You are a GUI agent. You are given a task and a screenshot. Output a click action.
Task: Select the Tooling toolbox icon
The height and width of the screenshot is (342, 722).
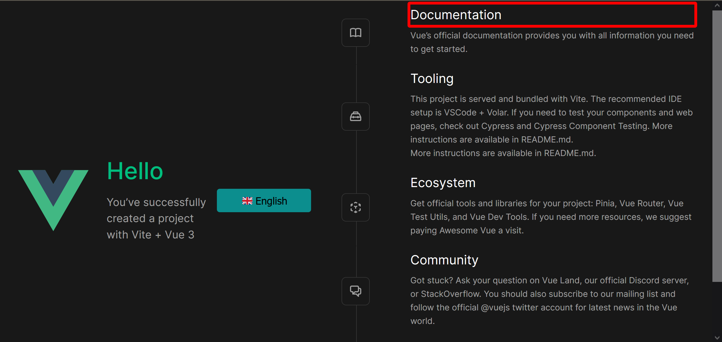[x=355, y=117]
